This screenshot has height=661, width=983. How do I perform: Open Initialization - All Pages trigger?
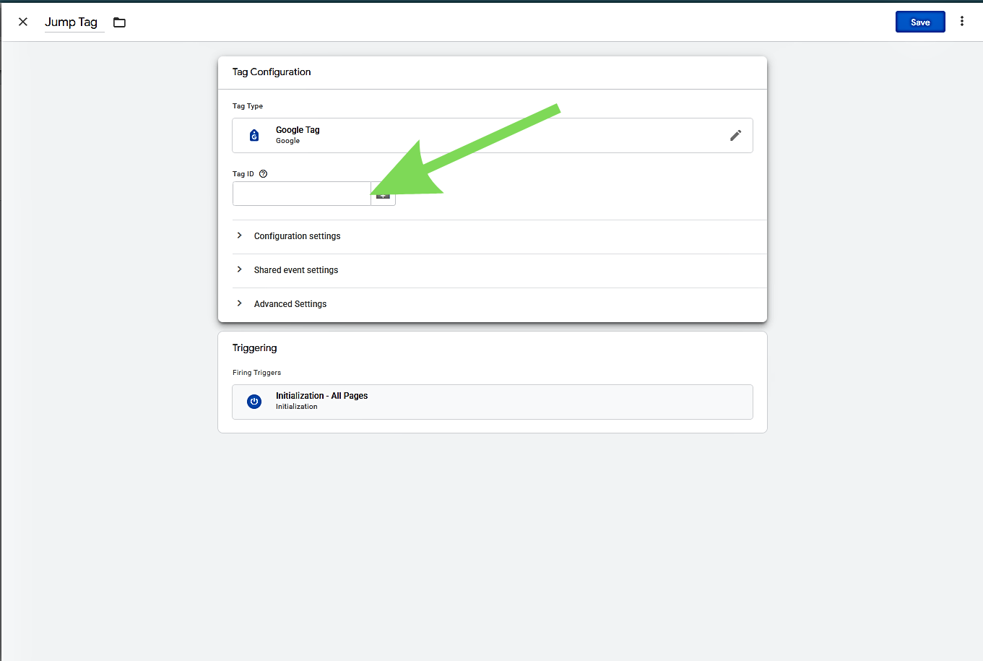pyautogui.click(x=321, y=396)
